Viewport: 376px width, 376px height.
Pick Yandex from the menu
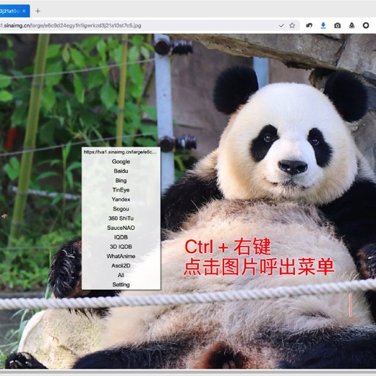(x=121, y=200)
